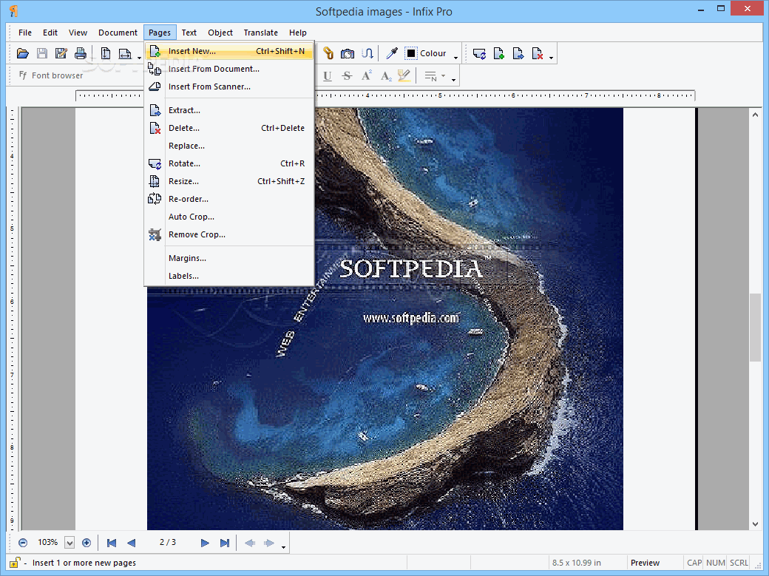This screenshot has width=769, height=576.
Task: Zoom in with the plus button
Action: coord(87,543)
